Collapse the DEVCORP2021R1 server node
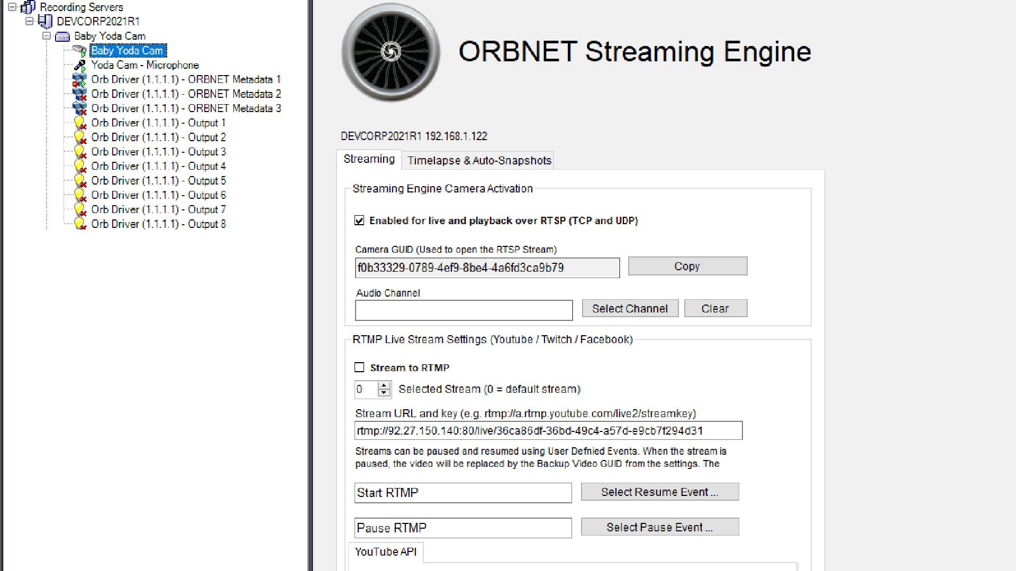Viewport: 1016px width, 571px height. [x=30, y=21]
